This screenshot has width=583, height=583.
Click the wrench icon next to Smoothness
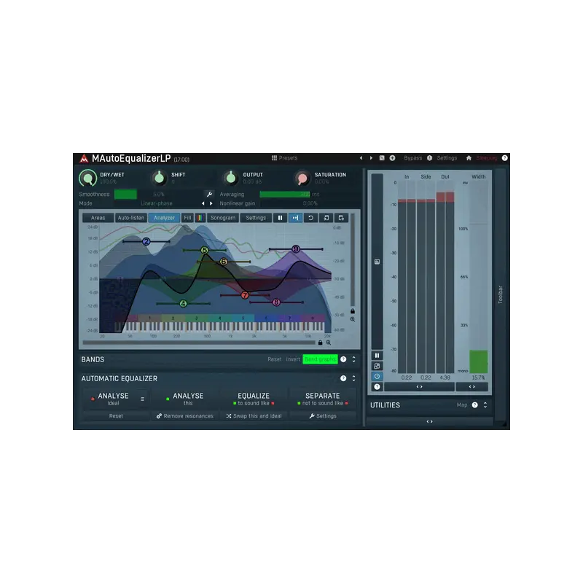pos(209,194)
